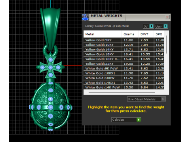
Task: Click the orb center gemstone on pendant
Action: (50, 107)
